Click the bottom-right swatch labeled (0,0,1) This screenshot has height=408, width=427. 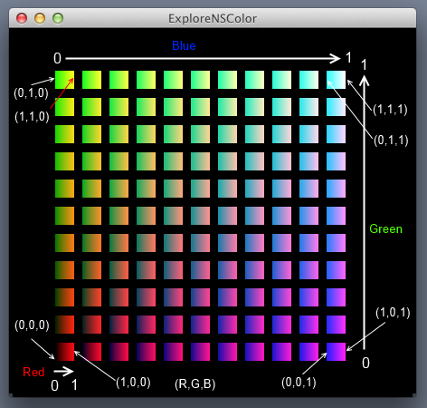[336, 352]
